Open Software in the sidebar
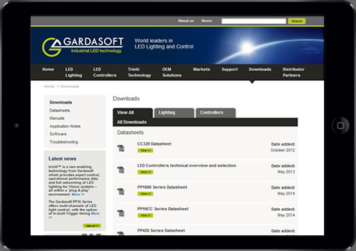Viewport: 356px width, 251px height. [x=58, y=134]
